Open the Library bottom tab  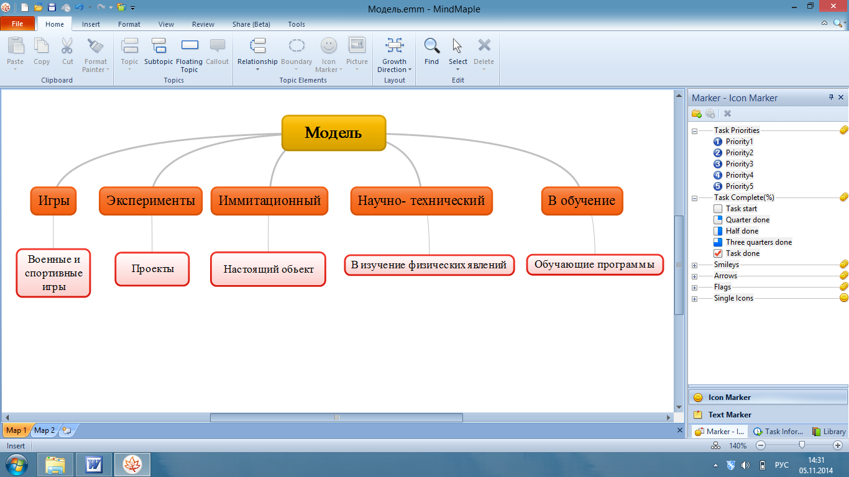(828, 432)
